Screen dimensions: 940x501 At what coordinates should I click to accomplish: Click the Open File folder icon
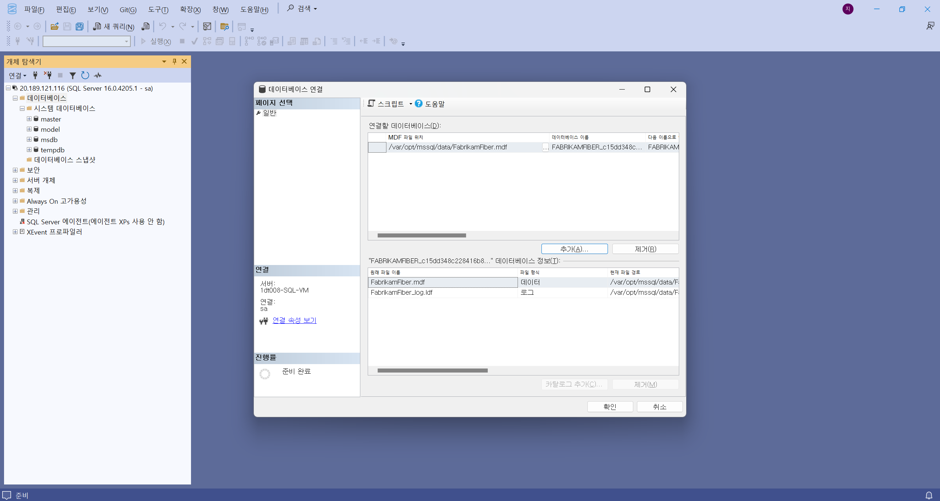55,26
